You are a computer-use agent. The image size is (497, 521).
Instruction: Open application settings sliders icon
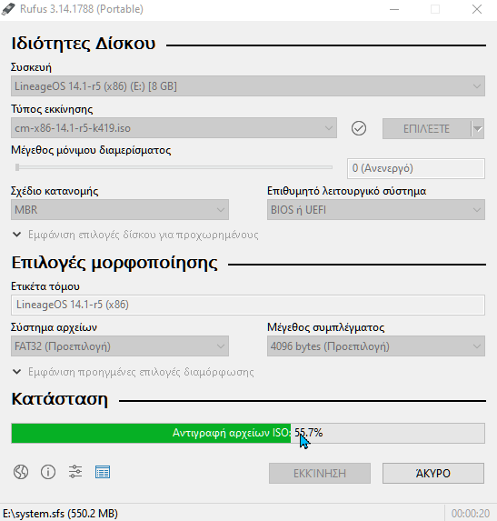click(75, 472)
